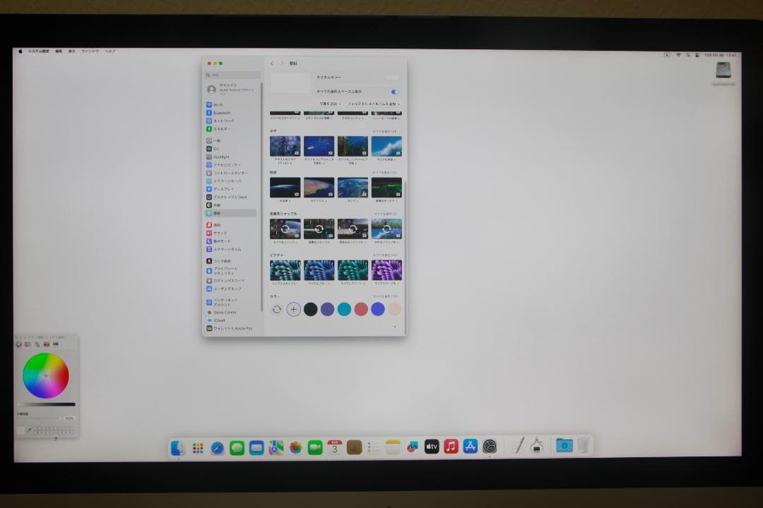Select the color wheel tab in color picker

tap(18, 344)
